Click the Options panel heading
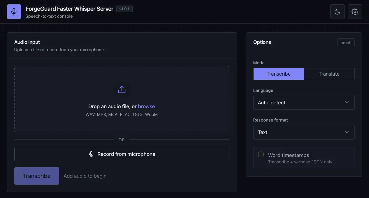The width and height of the screenshot is (369, 198). click(x=262, y=42)
